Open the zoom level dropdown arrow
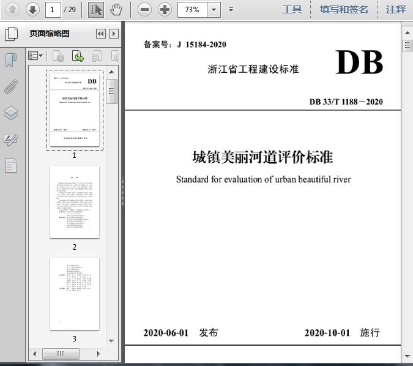The image size is (413, 366). (214, 10)
